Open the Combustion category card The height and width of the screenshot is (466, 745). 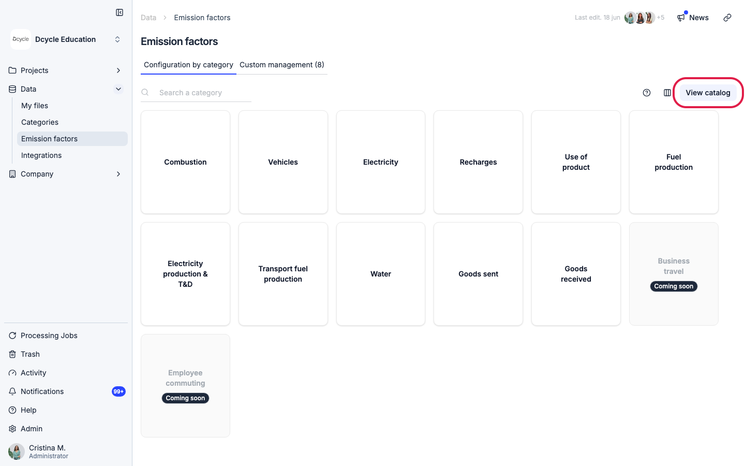coord(185,162)
